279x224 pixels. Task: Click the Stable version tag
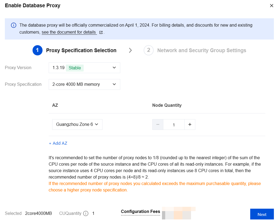click(75, 68)
